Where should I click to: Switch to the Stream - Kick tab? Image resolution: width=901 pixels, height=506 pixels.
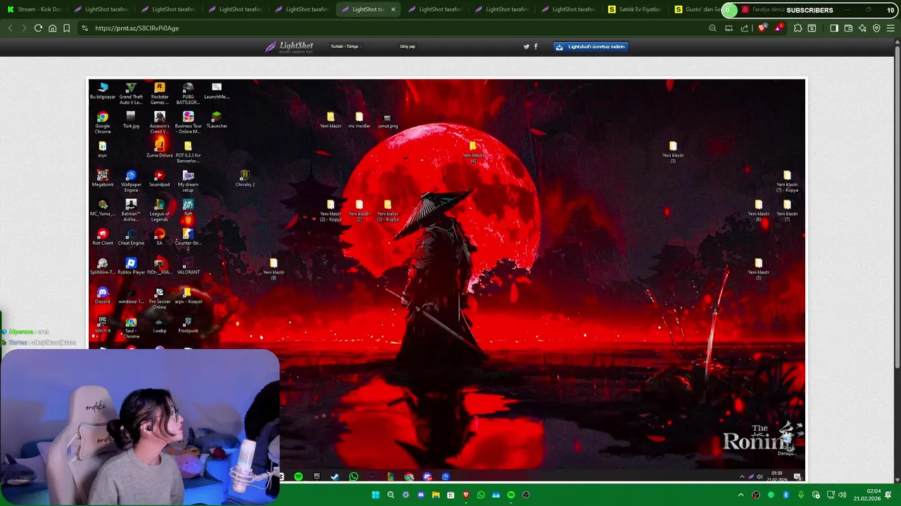[35, 9]
